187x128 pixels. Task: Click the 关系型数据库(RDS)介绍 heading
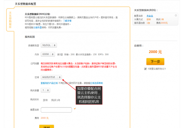(38, 14)
